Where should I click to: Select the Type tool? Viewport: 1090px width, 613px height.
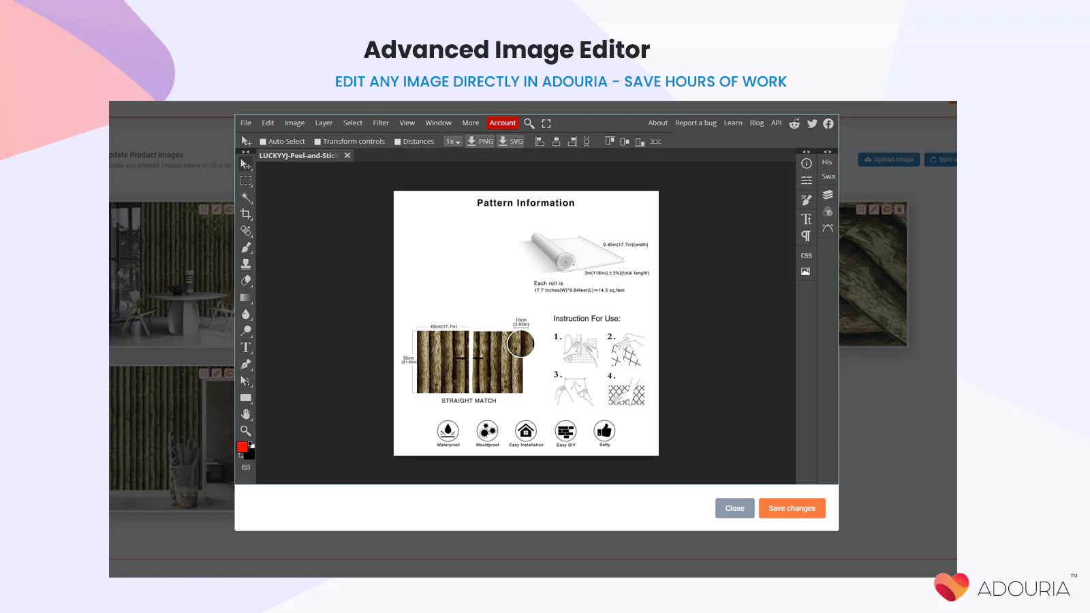tap(246, 347)
